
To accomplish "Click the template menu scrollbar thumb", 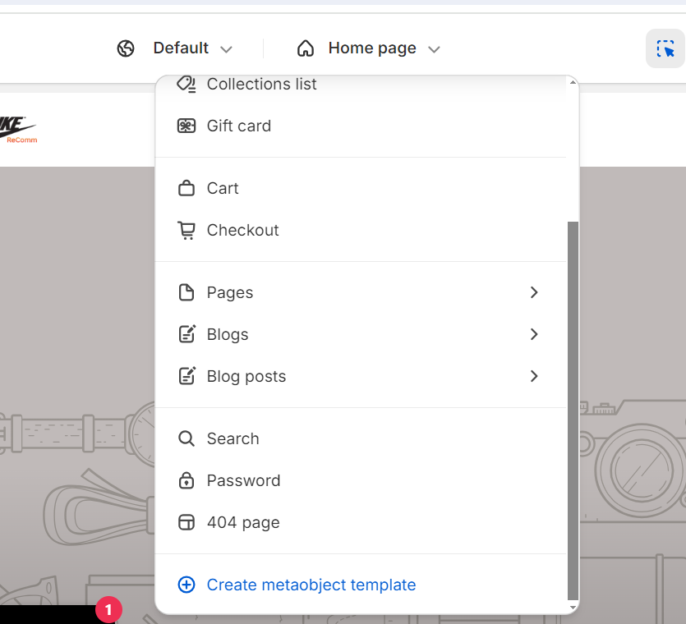I will [x=573, y=411].
